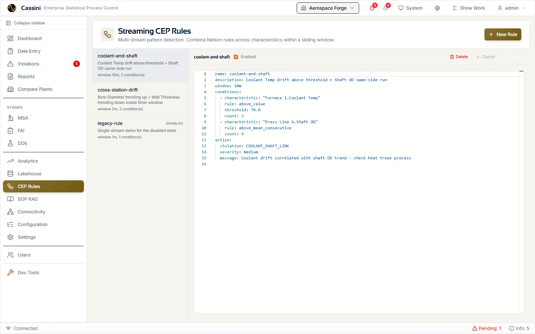
Task: Open the shield alert notifications icon
Action: 372,8
